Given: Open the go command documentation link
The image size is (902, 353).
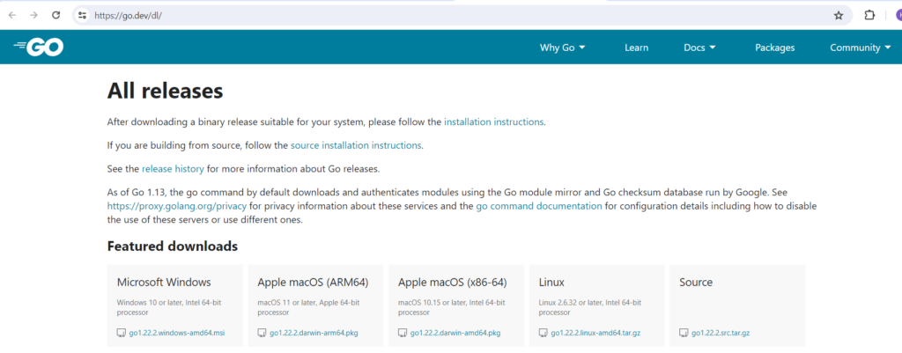Looking at the screenshot, I should 539,205.
